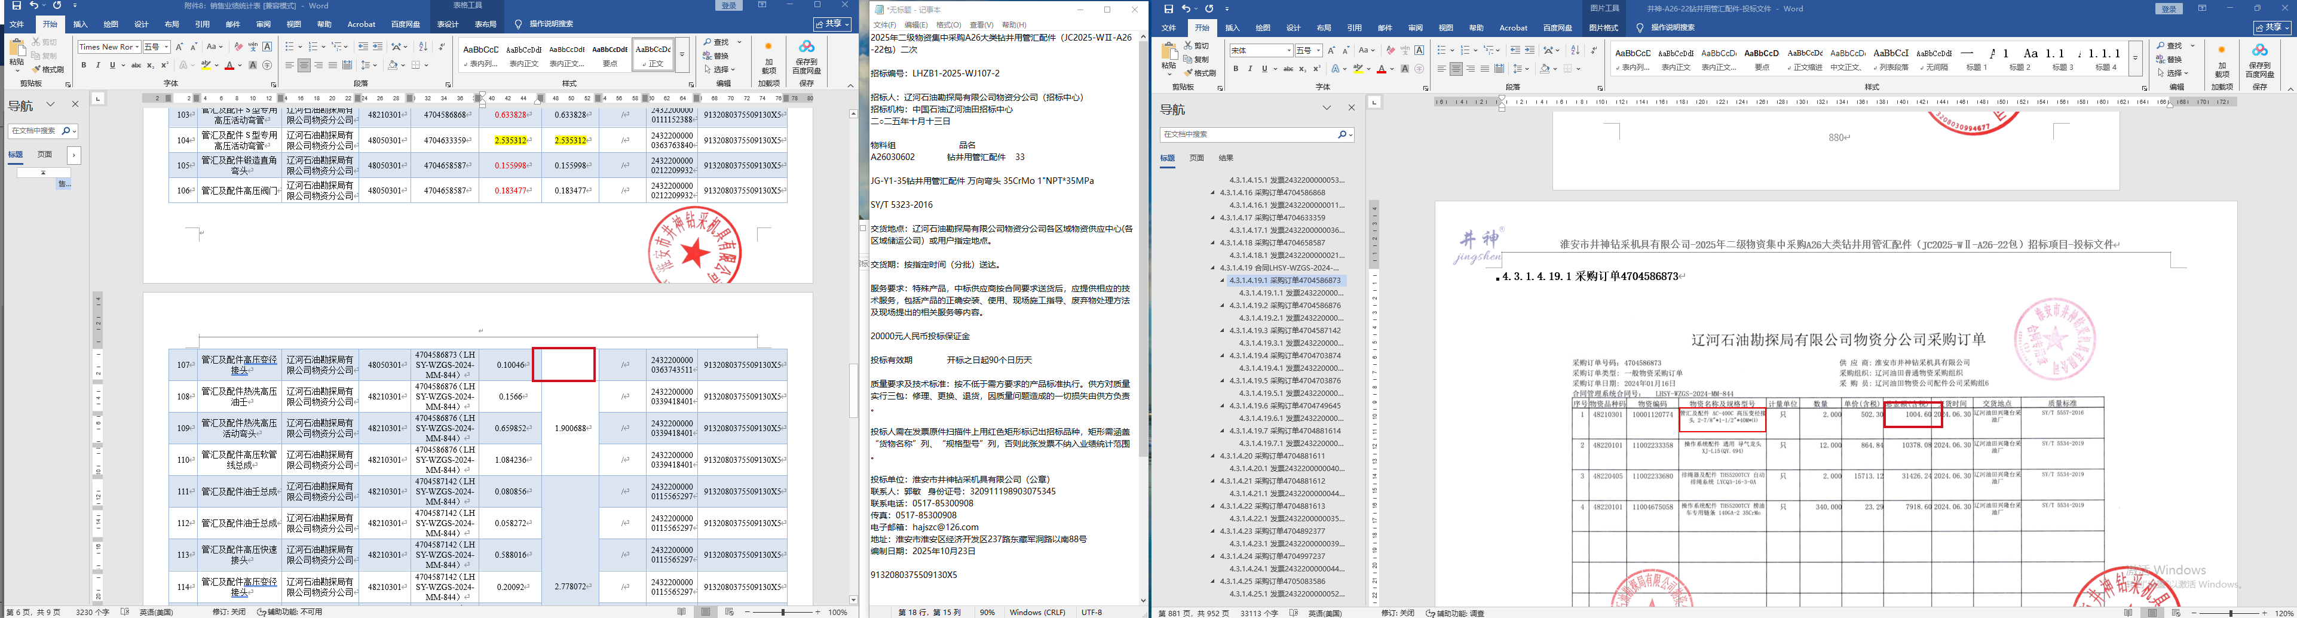Toggle superscript in 投标文件 Word ribbon
This screenshot has width=2297, height=618.
point(1316,69)
